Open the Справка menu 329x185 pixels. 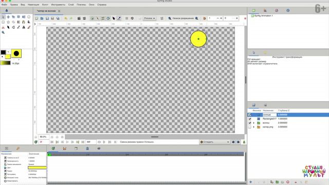point(102,5)
